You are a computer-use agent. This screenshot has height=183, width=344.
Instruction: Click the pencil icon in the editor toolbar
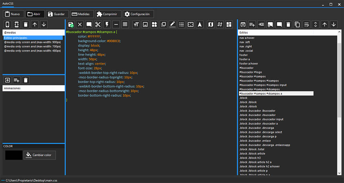point(172,24)
